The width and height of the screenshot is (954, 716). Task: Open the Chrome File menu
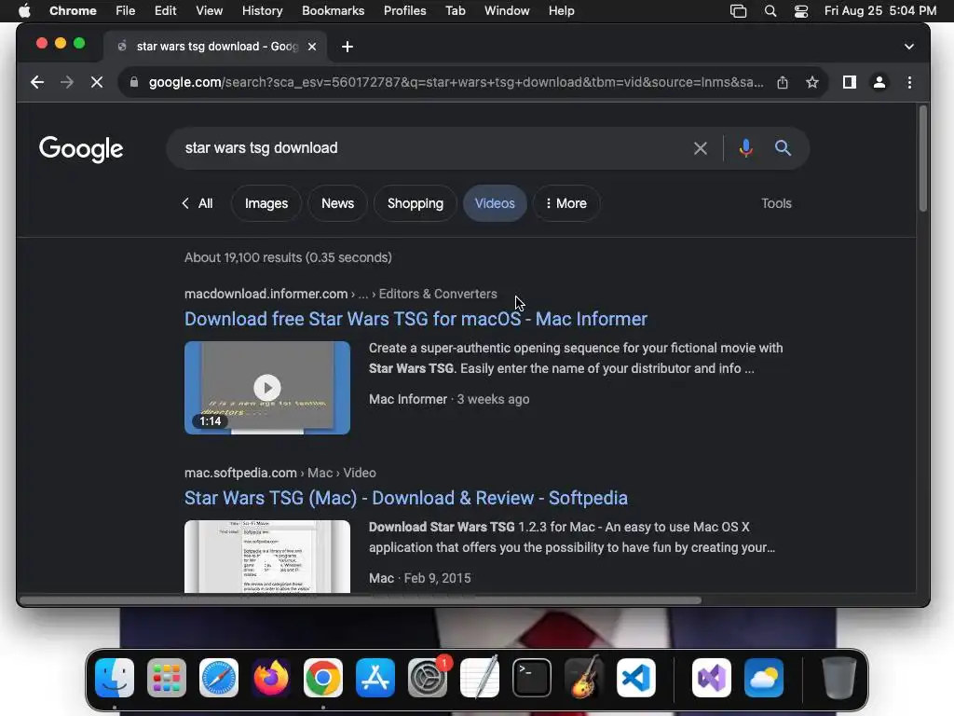[x=126, y=11]
